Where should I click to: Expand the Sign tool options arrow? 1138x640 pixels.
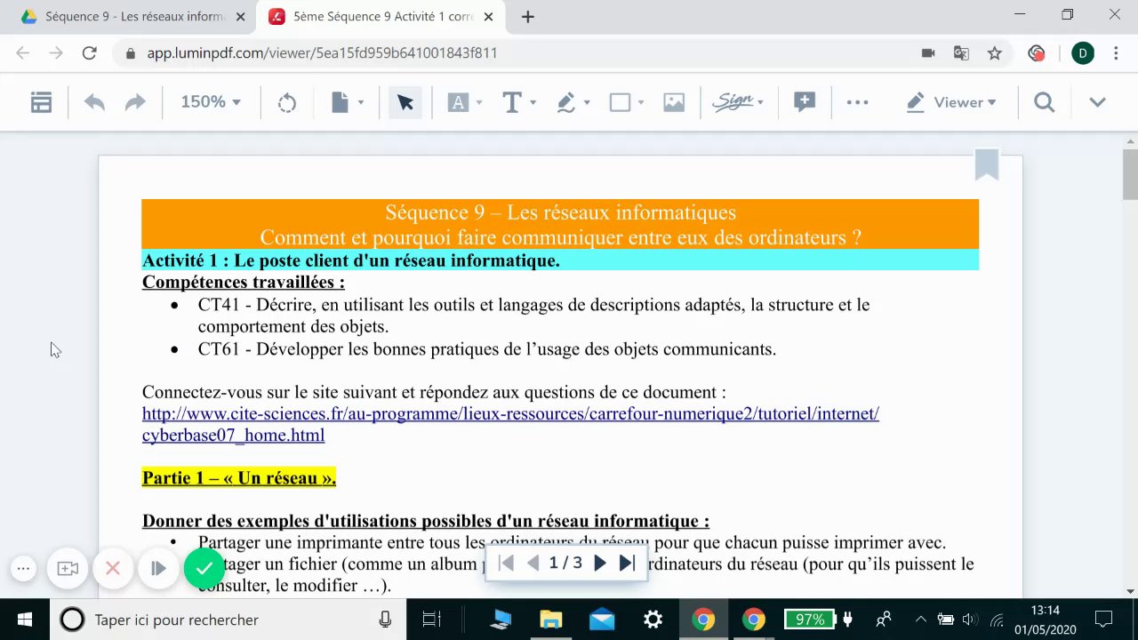(761, 103)
